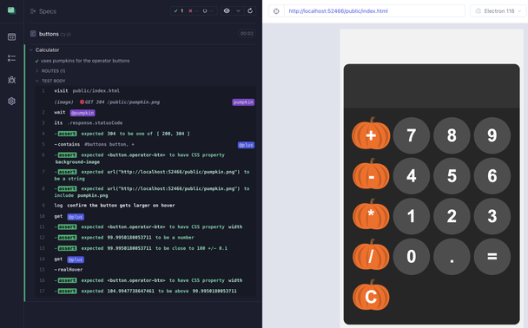Click assert 104.99 to be above 99.99
Image resolution: width=528 pixels, height=328 pixels.
[x=145, y=291]
